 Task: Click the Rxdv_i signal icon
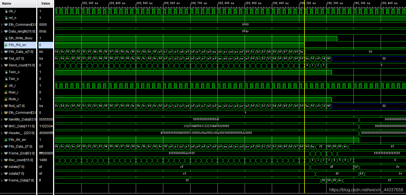tap(6, 99)
